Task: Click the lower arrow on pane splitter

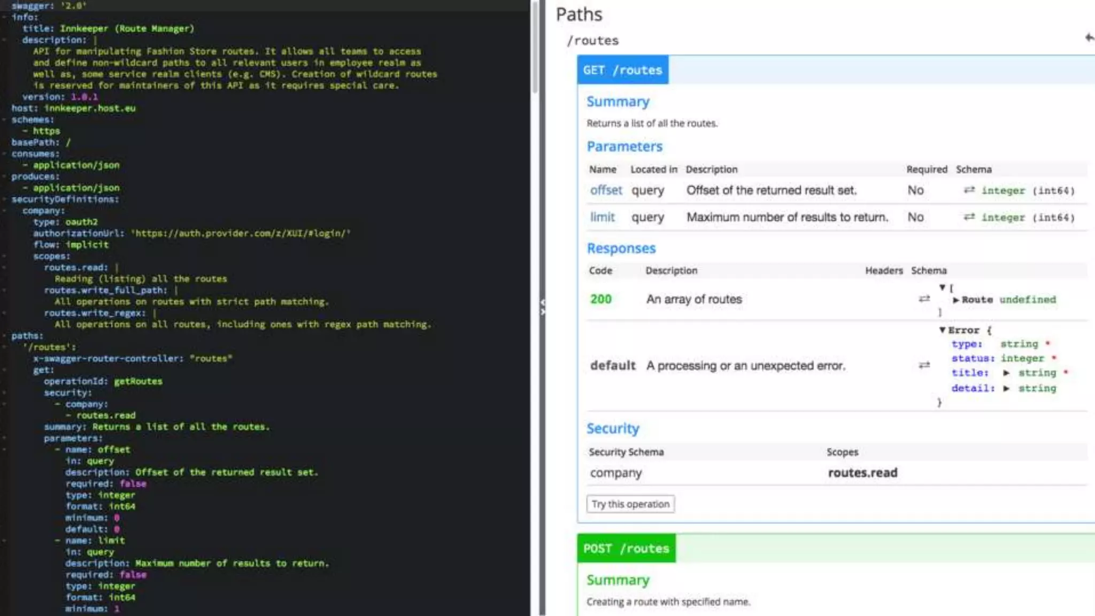Action: 543,311
